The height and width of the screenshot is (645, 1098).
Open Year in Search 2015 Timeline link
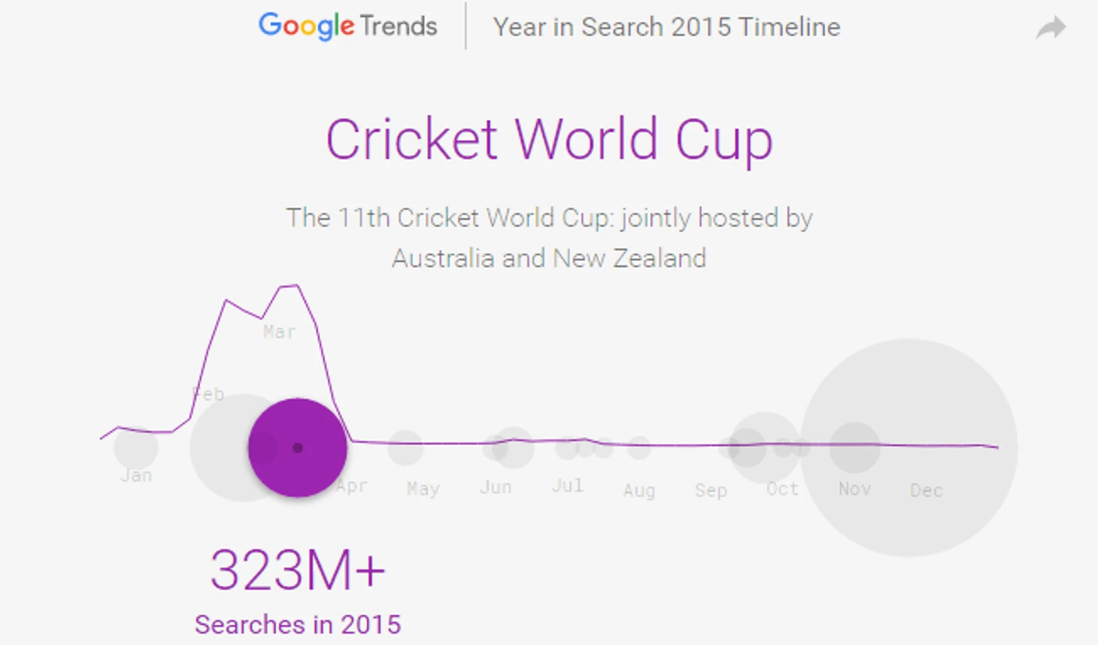pyautogui.click(x=666, y=27)
